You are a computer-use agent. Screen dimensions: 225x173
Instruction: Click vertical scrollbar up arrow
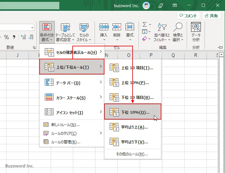[x=221, y=55]
